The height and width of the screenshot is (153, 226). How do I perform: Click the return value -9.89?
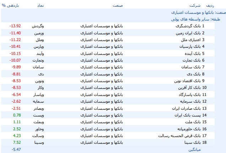(x=16, y=67)
